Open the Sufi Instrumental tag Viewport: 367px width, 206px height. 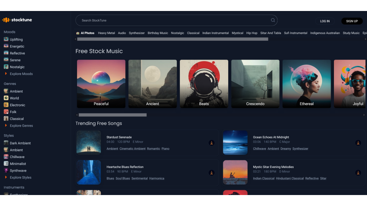pos(295,33)
